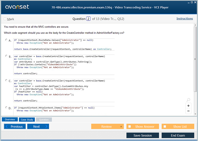Select answer option D radio button
The height and width of the screenshot is (141, 198).
(6, 107)
